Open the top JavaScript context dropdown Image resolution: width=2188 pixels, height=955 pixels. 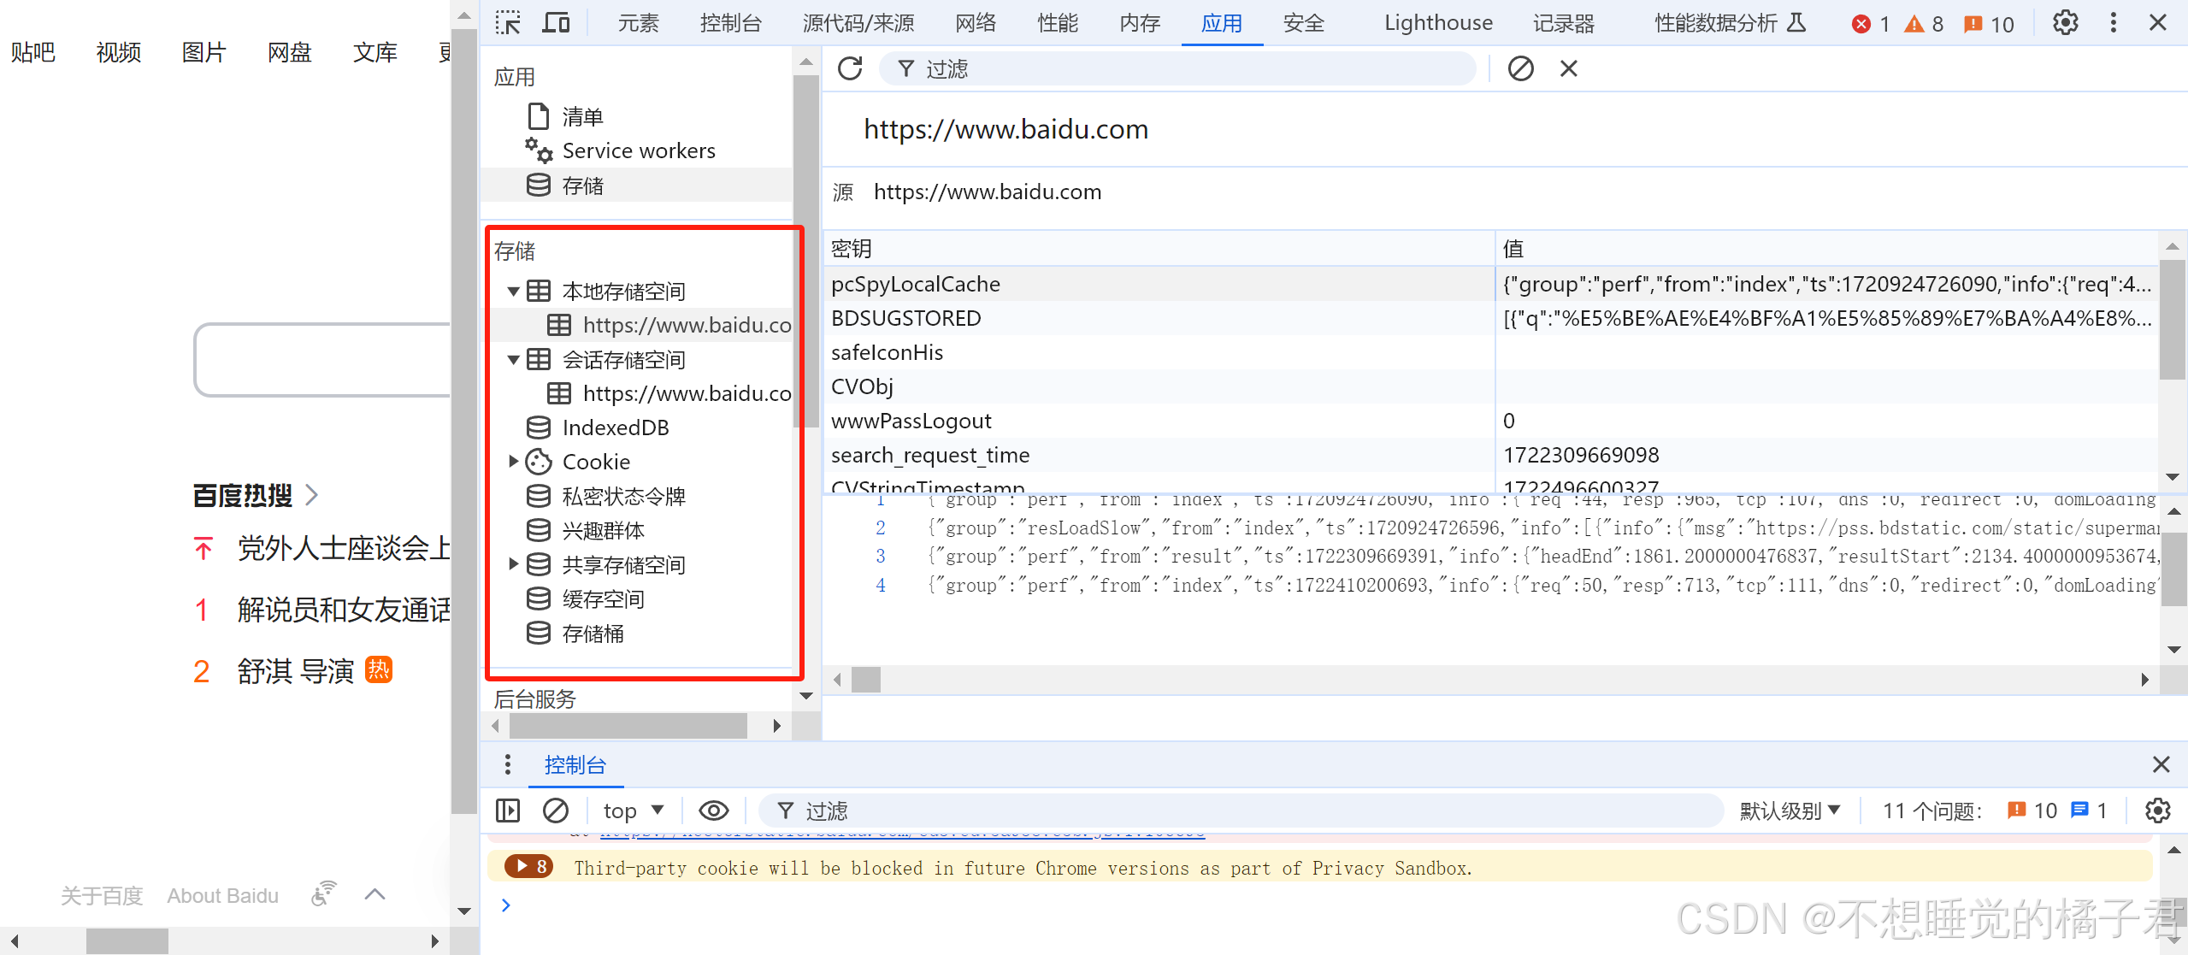click(x=633, y=811)
